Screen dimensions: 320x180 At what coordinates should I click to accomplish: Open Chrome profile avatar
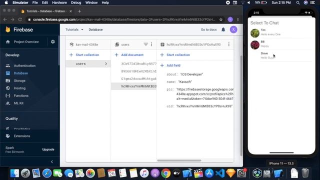[x=230, y=19]
